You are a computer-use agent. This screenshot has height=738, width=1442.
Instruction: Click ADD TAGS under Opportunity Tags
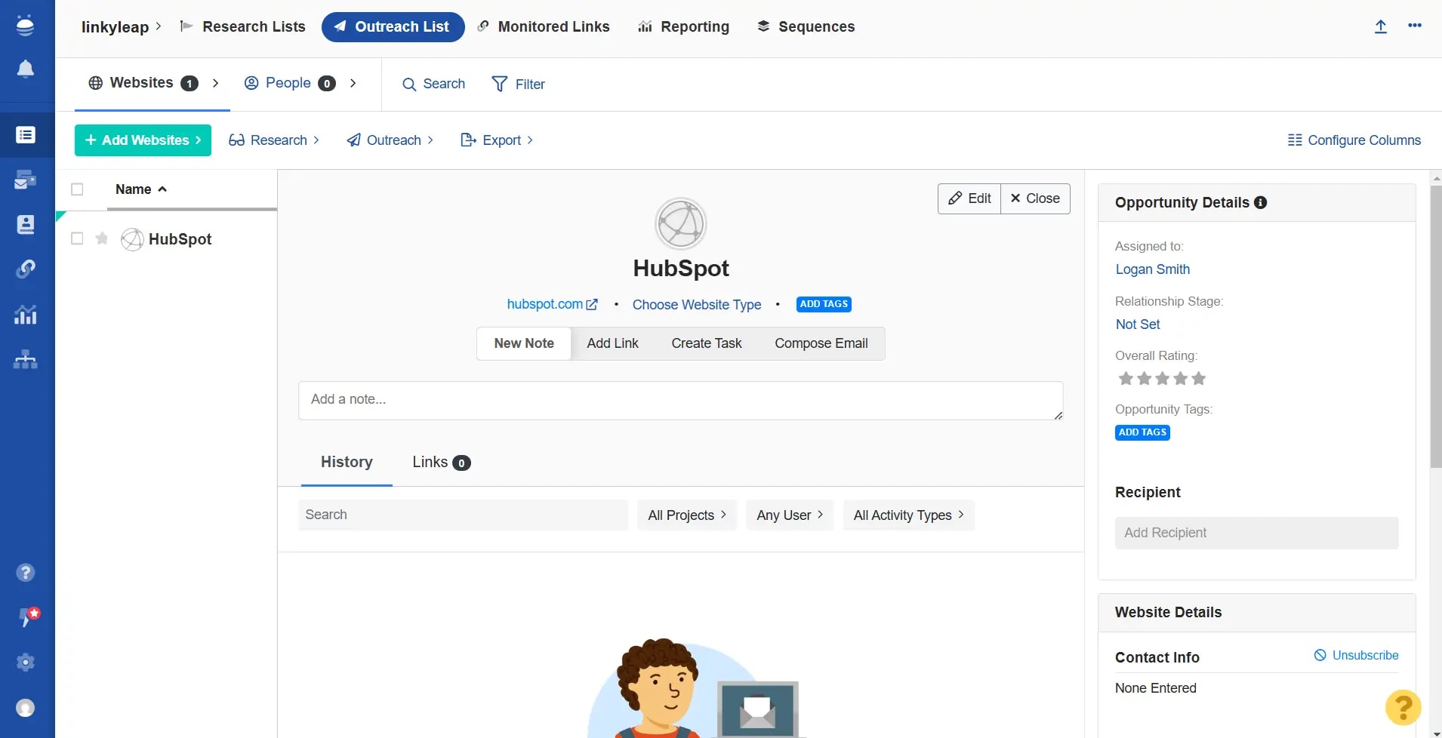coord(1142,432)
